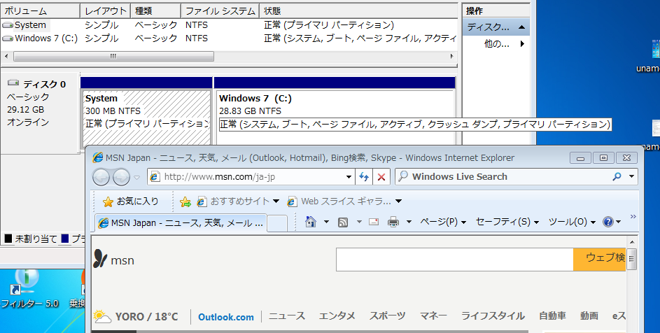Click the ファイル システム column header
This screenshot has width=660, height=333.
[x=220, y=11]
